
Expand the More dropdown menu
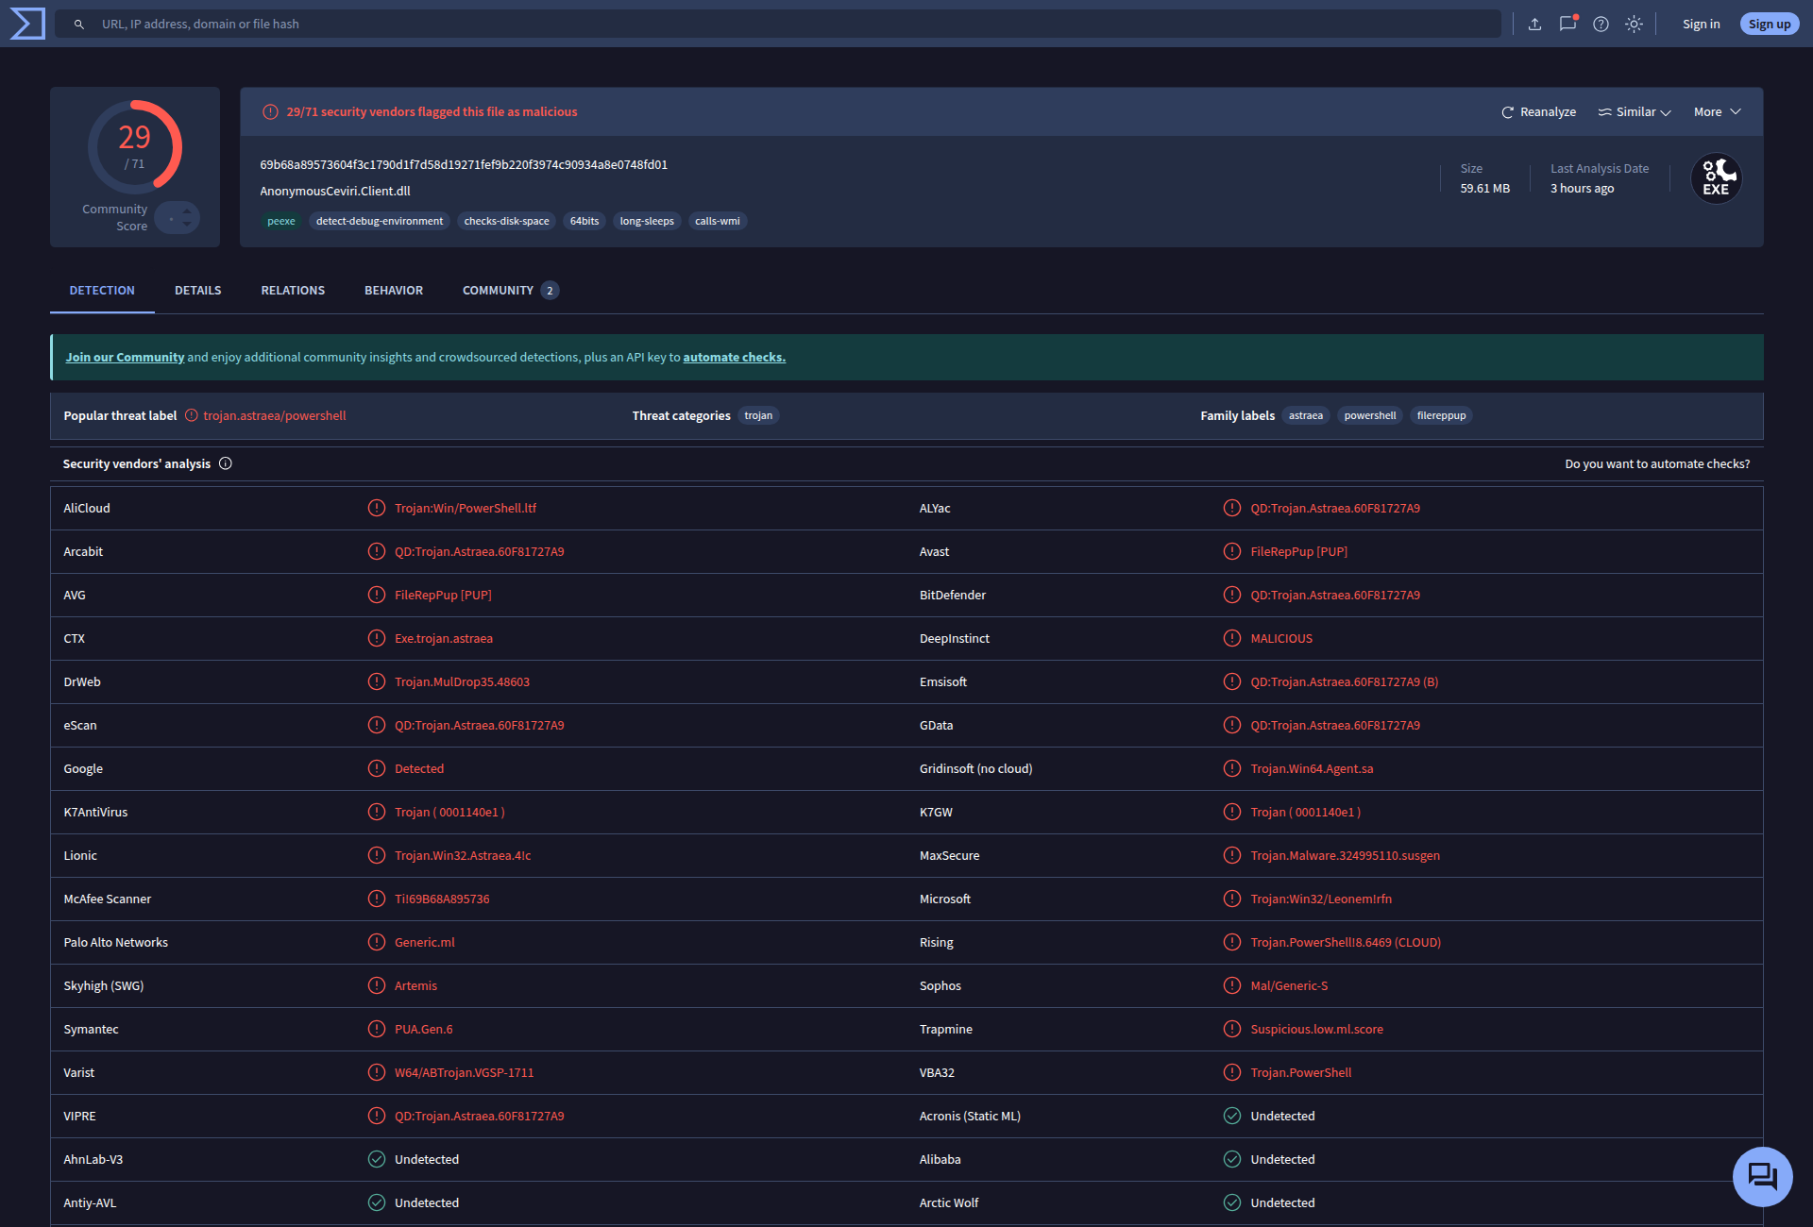(1717, 112)
